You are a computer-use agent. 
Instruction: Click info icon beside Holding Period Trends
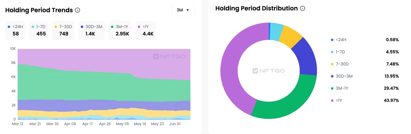(77, 10)
